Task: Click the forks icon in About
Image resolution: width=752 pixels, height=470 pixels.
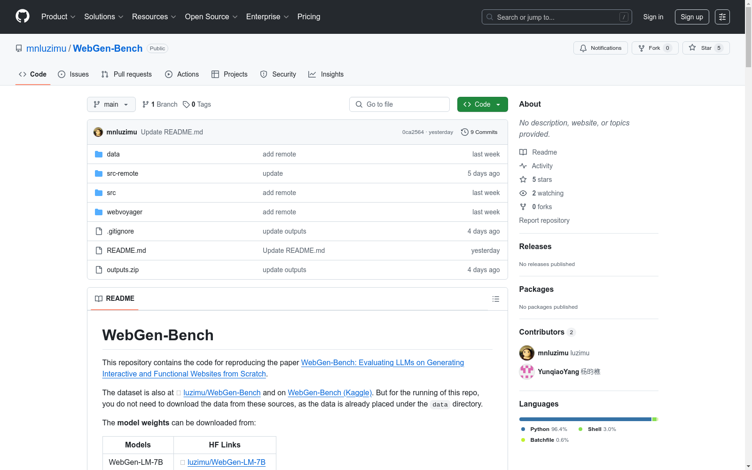Action: click(523, 207)
